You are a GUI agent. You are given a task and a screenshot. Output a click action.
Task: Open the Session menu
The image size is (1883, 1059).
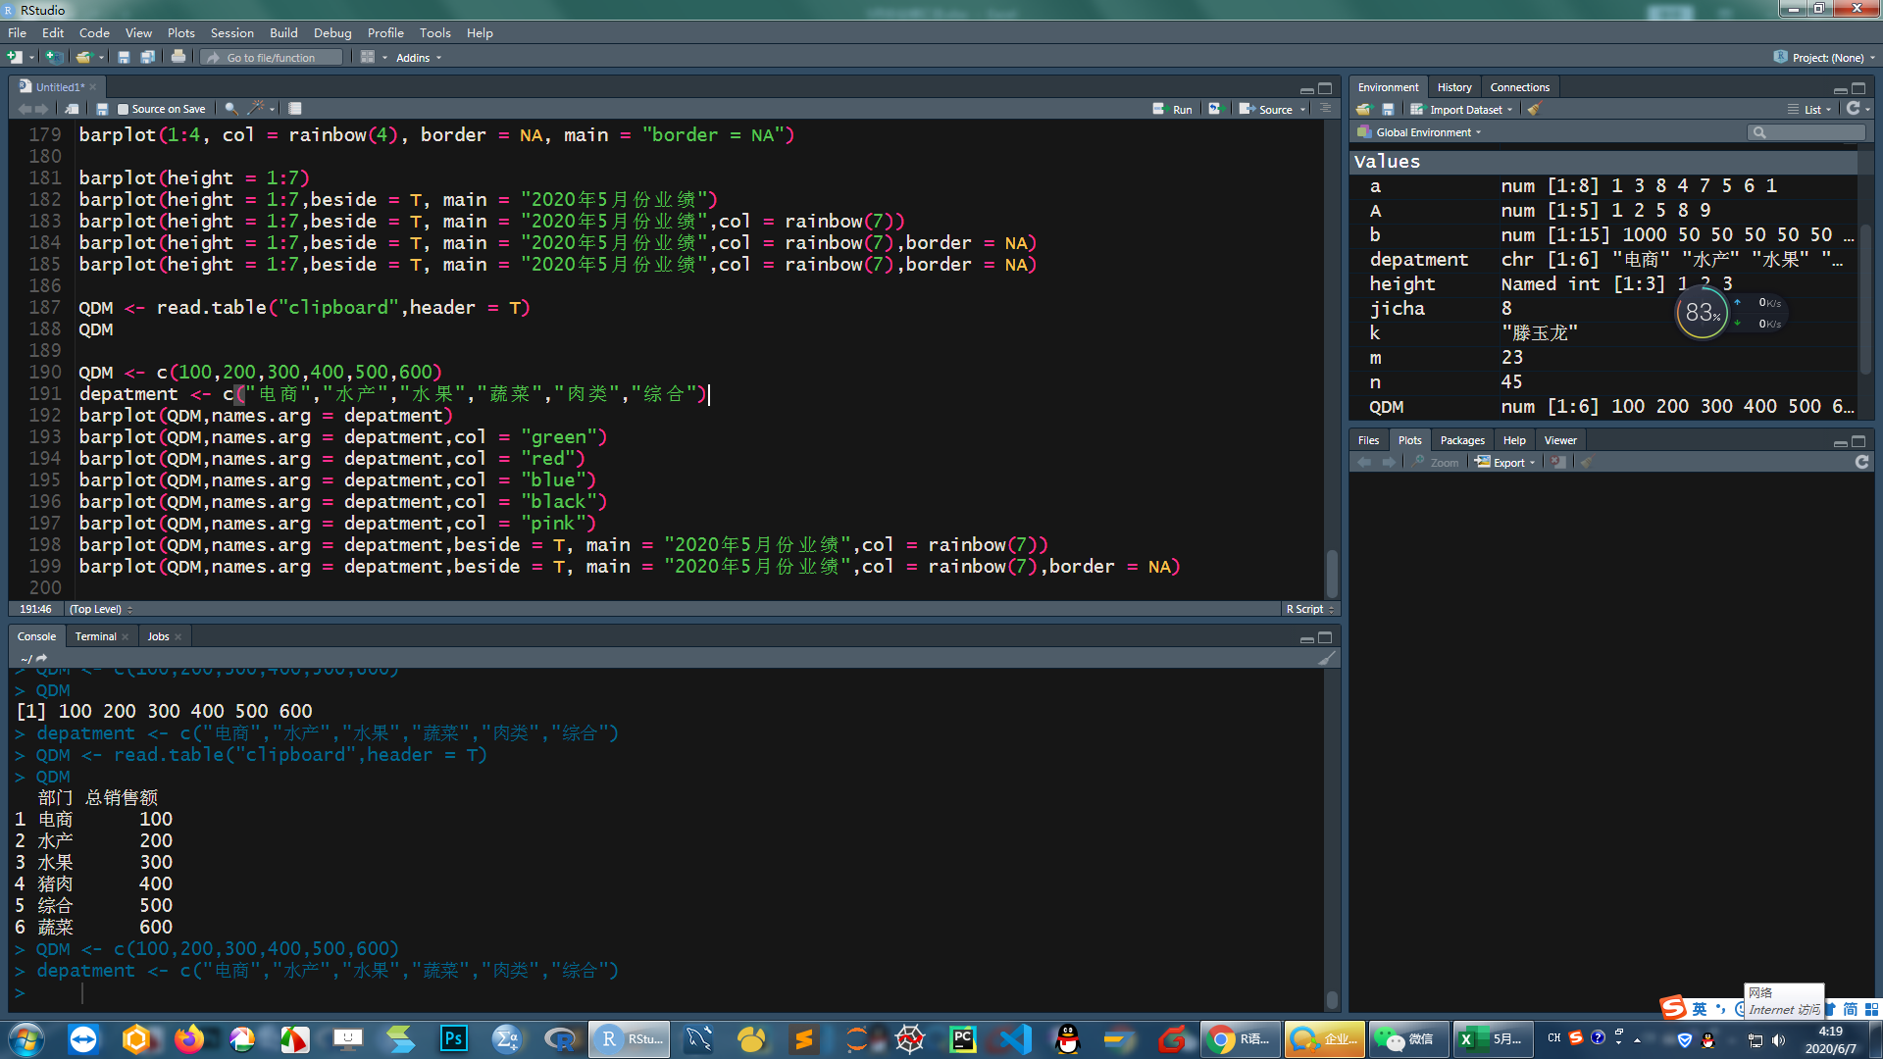pyautogui.click(x=231, y=32)
